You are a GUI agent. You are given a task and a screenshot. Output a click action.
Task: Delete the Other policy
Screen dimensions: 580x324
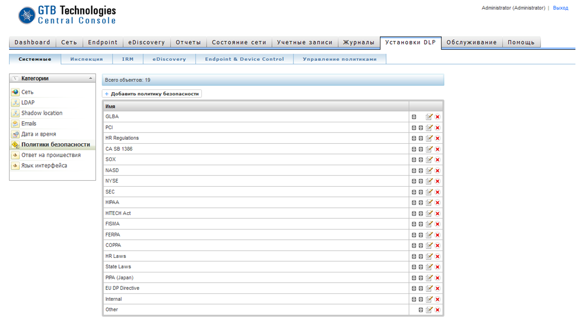[x=437, y=310]
